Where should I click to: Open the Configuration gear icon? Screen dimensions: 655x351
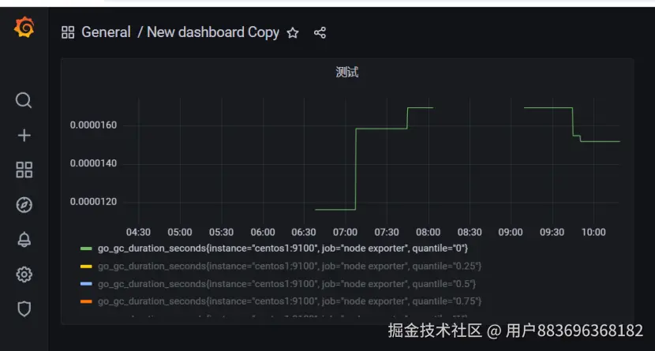pos(24,274)
